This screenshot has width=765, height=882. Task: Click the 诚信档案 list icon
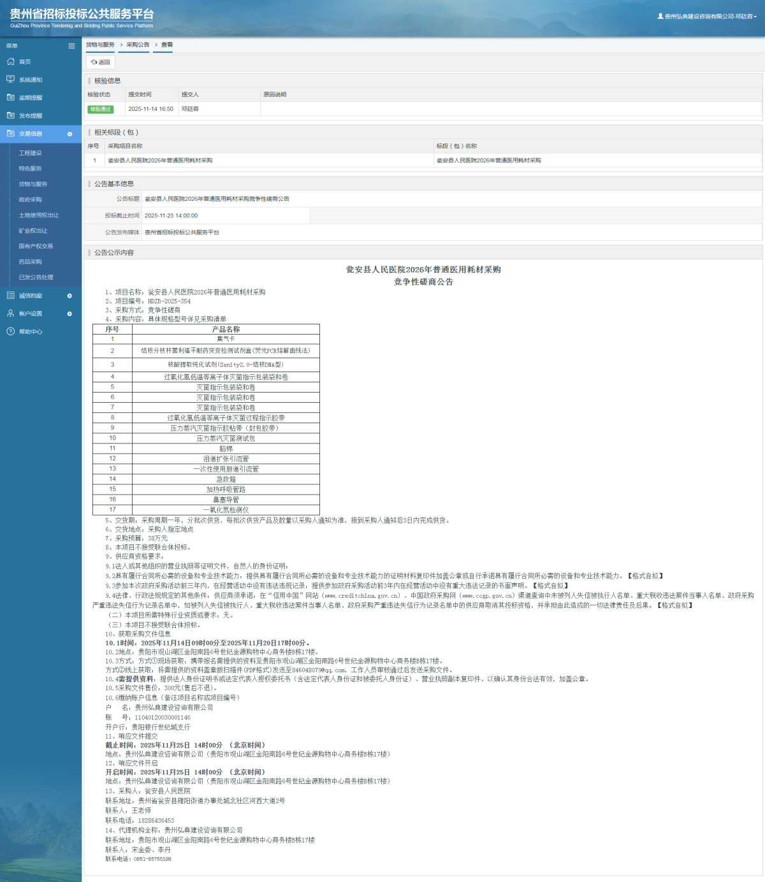[10, 296]
